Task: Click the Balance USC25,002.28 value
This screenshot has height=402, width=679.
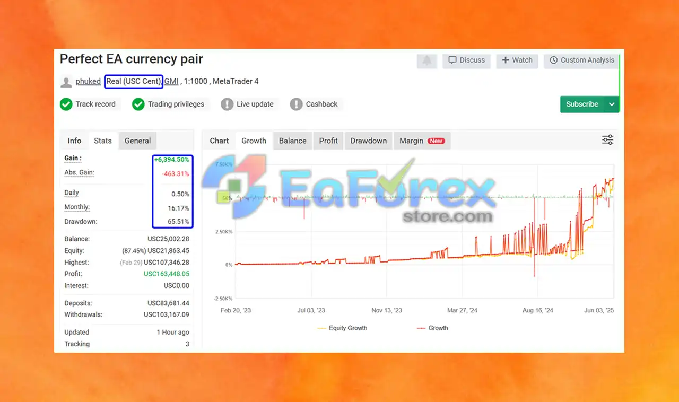Action: [x=168, y=239]
